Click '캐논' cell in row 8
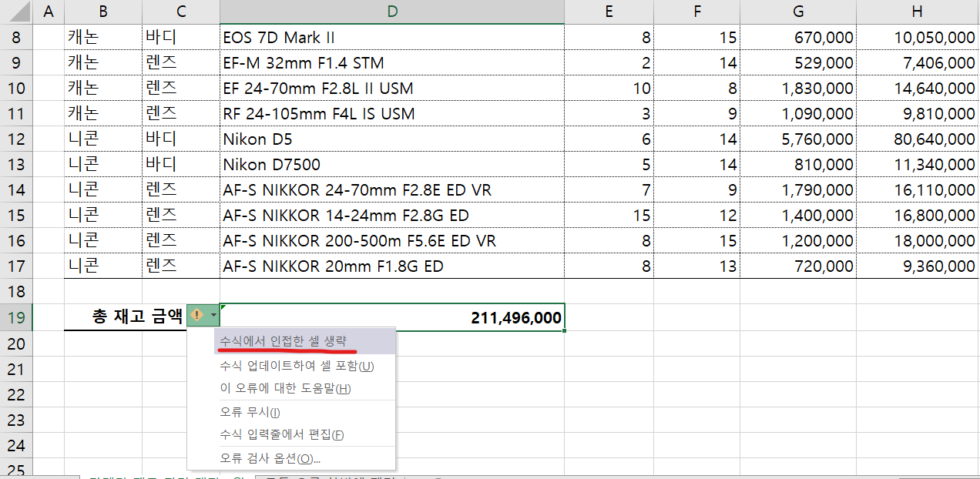980x479 pixels. pyautogui.click(x=103, y=37)
